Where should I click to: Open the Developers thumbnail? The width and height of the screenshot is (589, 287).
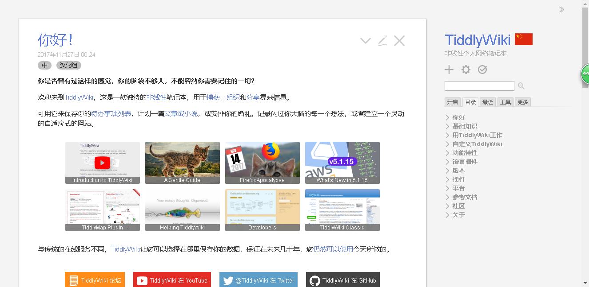(x=263, y=210)
